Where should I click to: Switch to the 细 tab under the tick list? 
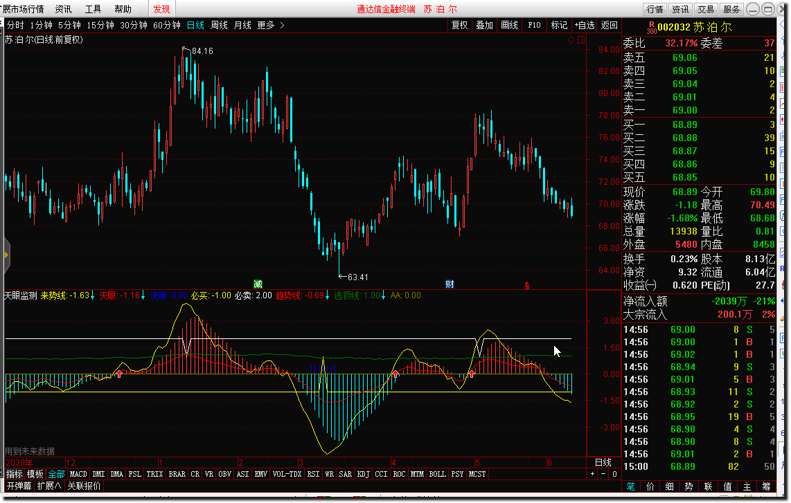[669, 486]
